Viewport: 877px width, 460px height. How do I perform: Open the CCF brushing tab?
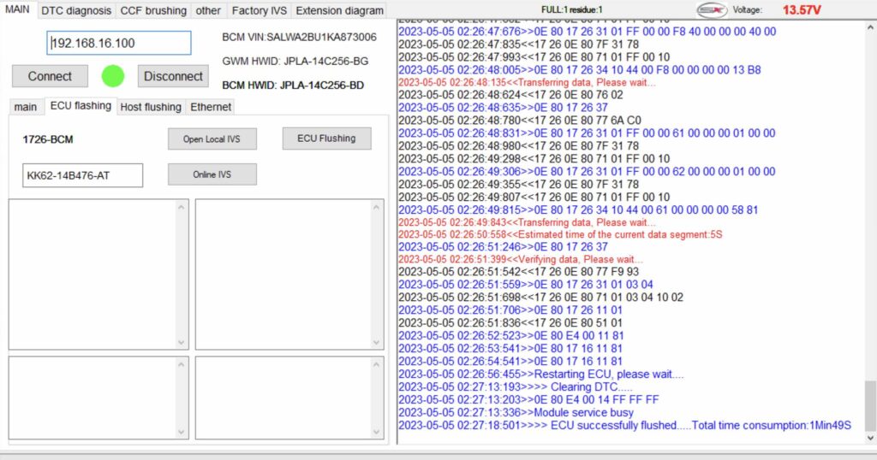coord(153,10)
